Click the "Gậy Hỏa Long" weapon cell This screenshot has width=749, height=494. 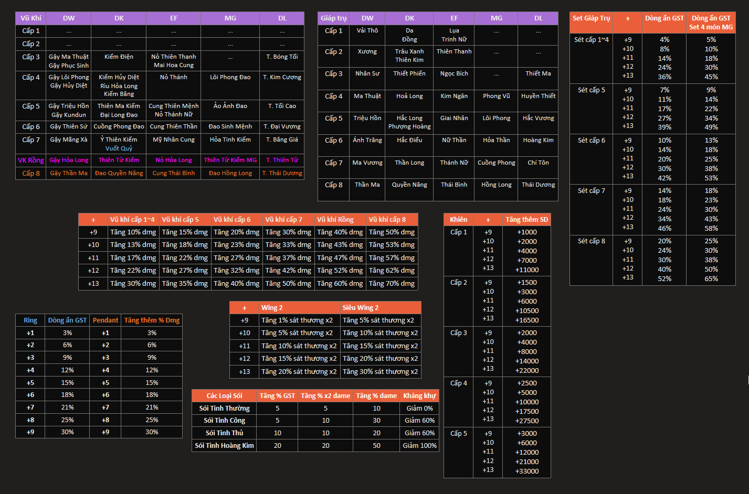(69, 160)
